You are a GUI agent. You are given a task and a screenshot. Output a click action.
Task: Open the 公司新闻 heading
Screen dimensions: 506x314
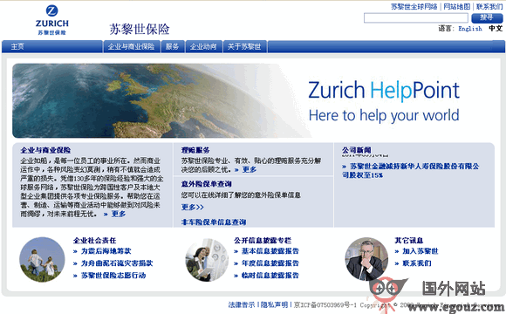coord(357,150)
